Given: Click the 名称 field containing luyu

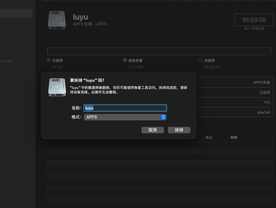Looking at the screenshot, I should point(125,108).
